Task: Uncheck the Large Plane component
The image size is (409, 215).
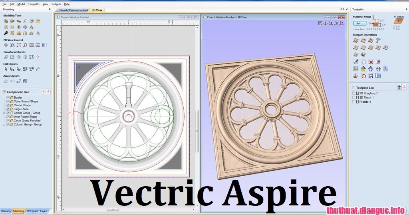Action: [8, 109]
